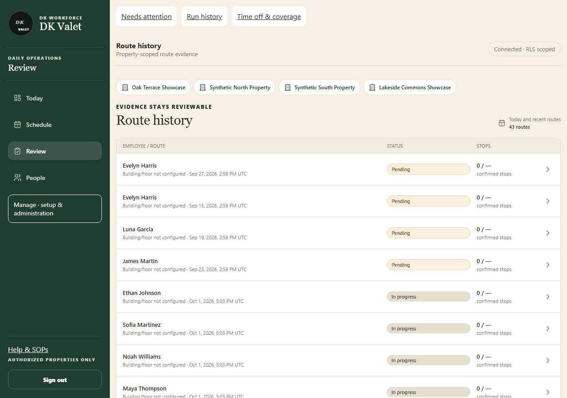567x398 pixels.
Task: Click the DK Valet logo avatar
Action: coord(21,23)
